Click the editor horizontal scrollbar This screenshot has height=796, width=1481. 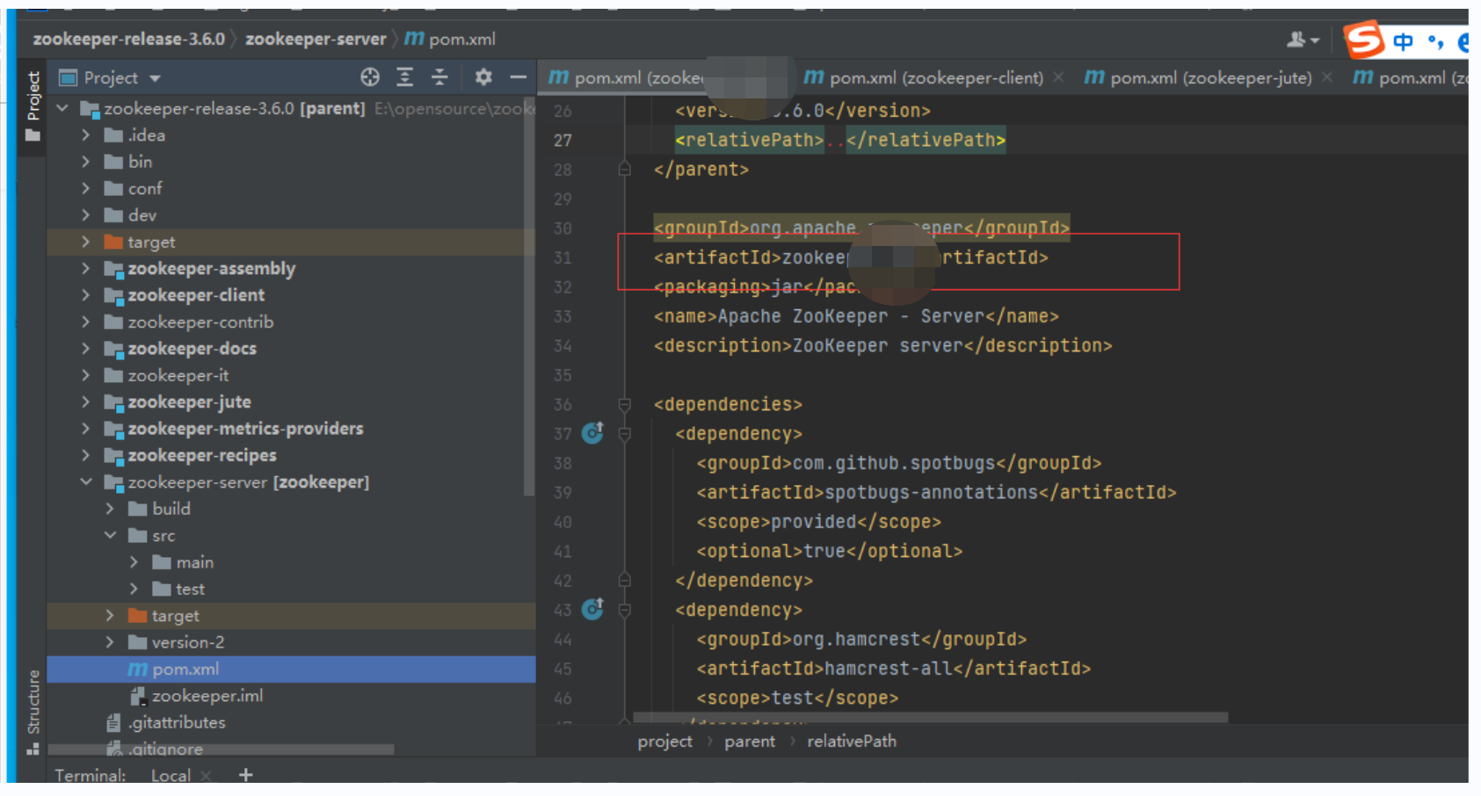pyautogui.click(x=930, y=718)
